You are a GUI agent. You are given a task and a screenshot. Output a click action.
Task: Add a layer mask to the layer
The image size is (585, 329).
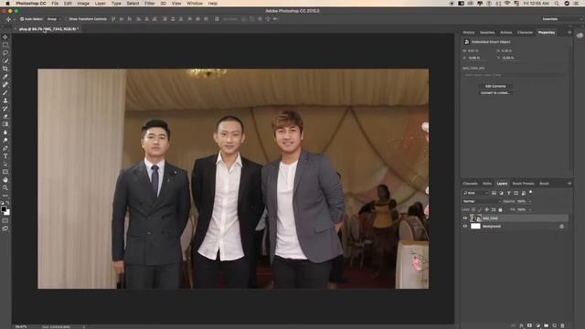(x=529, y=325)
